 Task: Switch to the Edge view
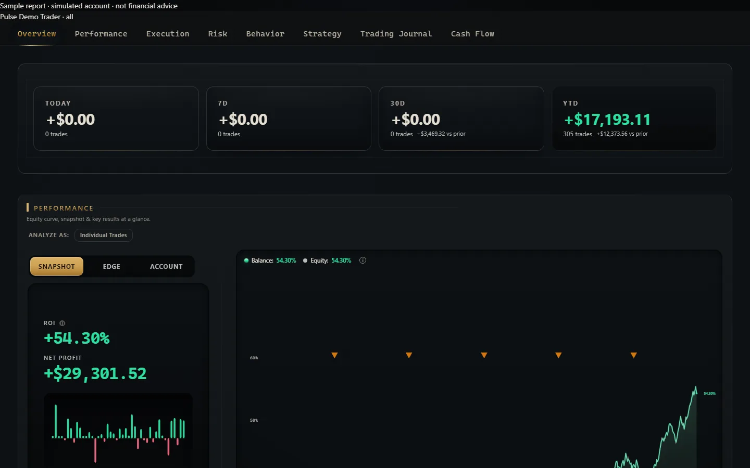point(111,266)
